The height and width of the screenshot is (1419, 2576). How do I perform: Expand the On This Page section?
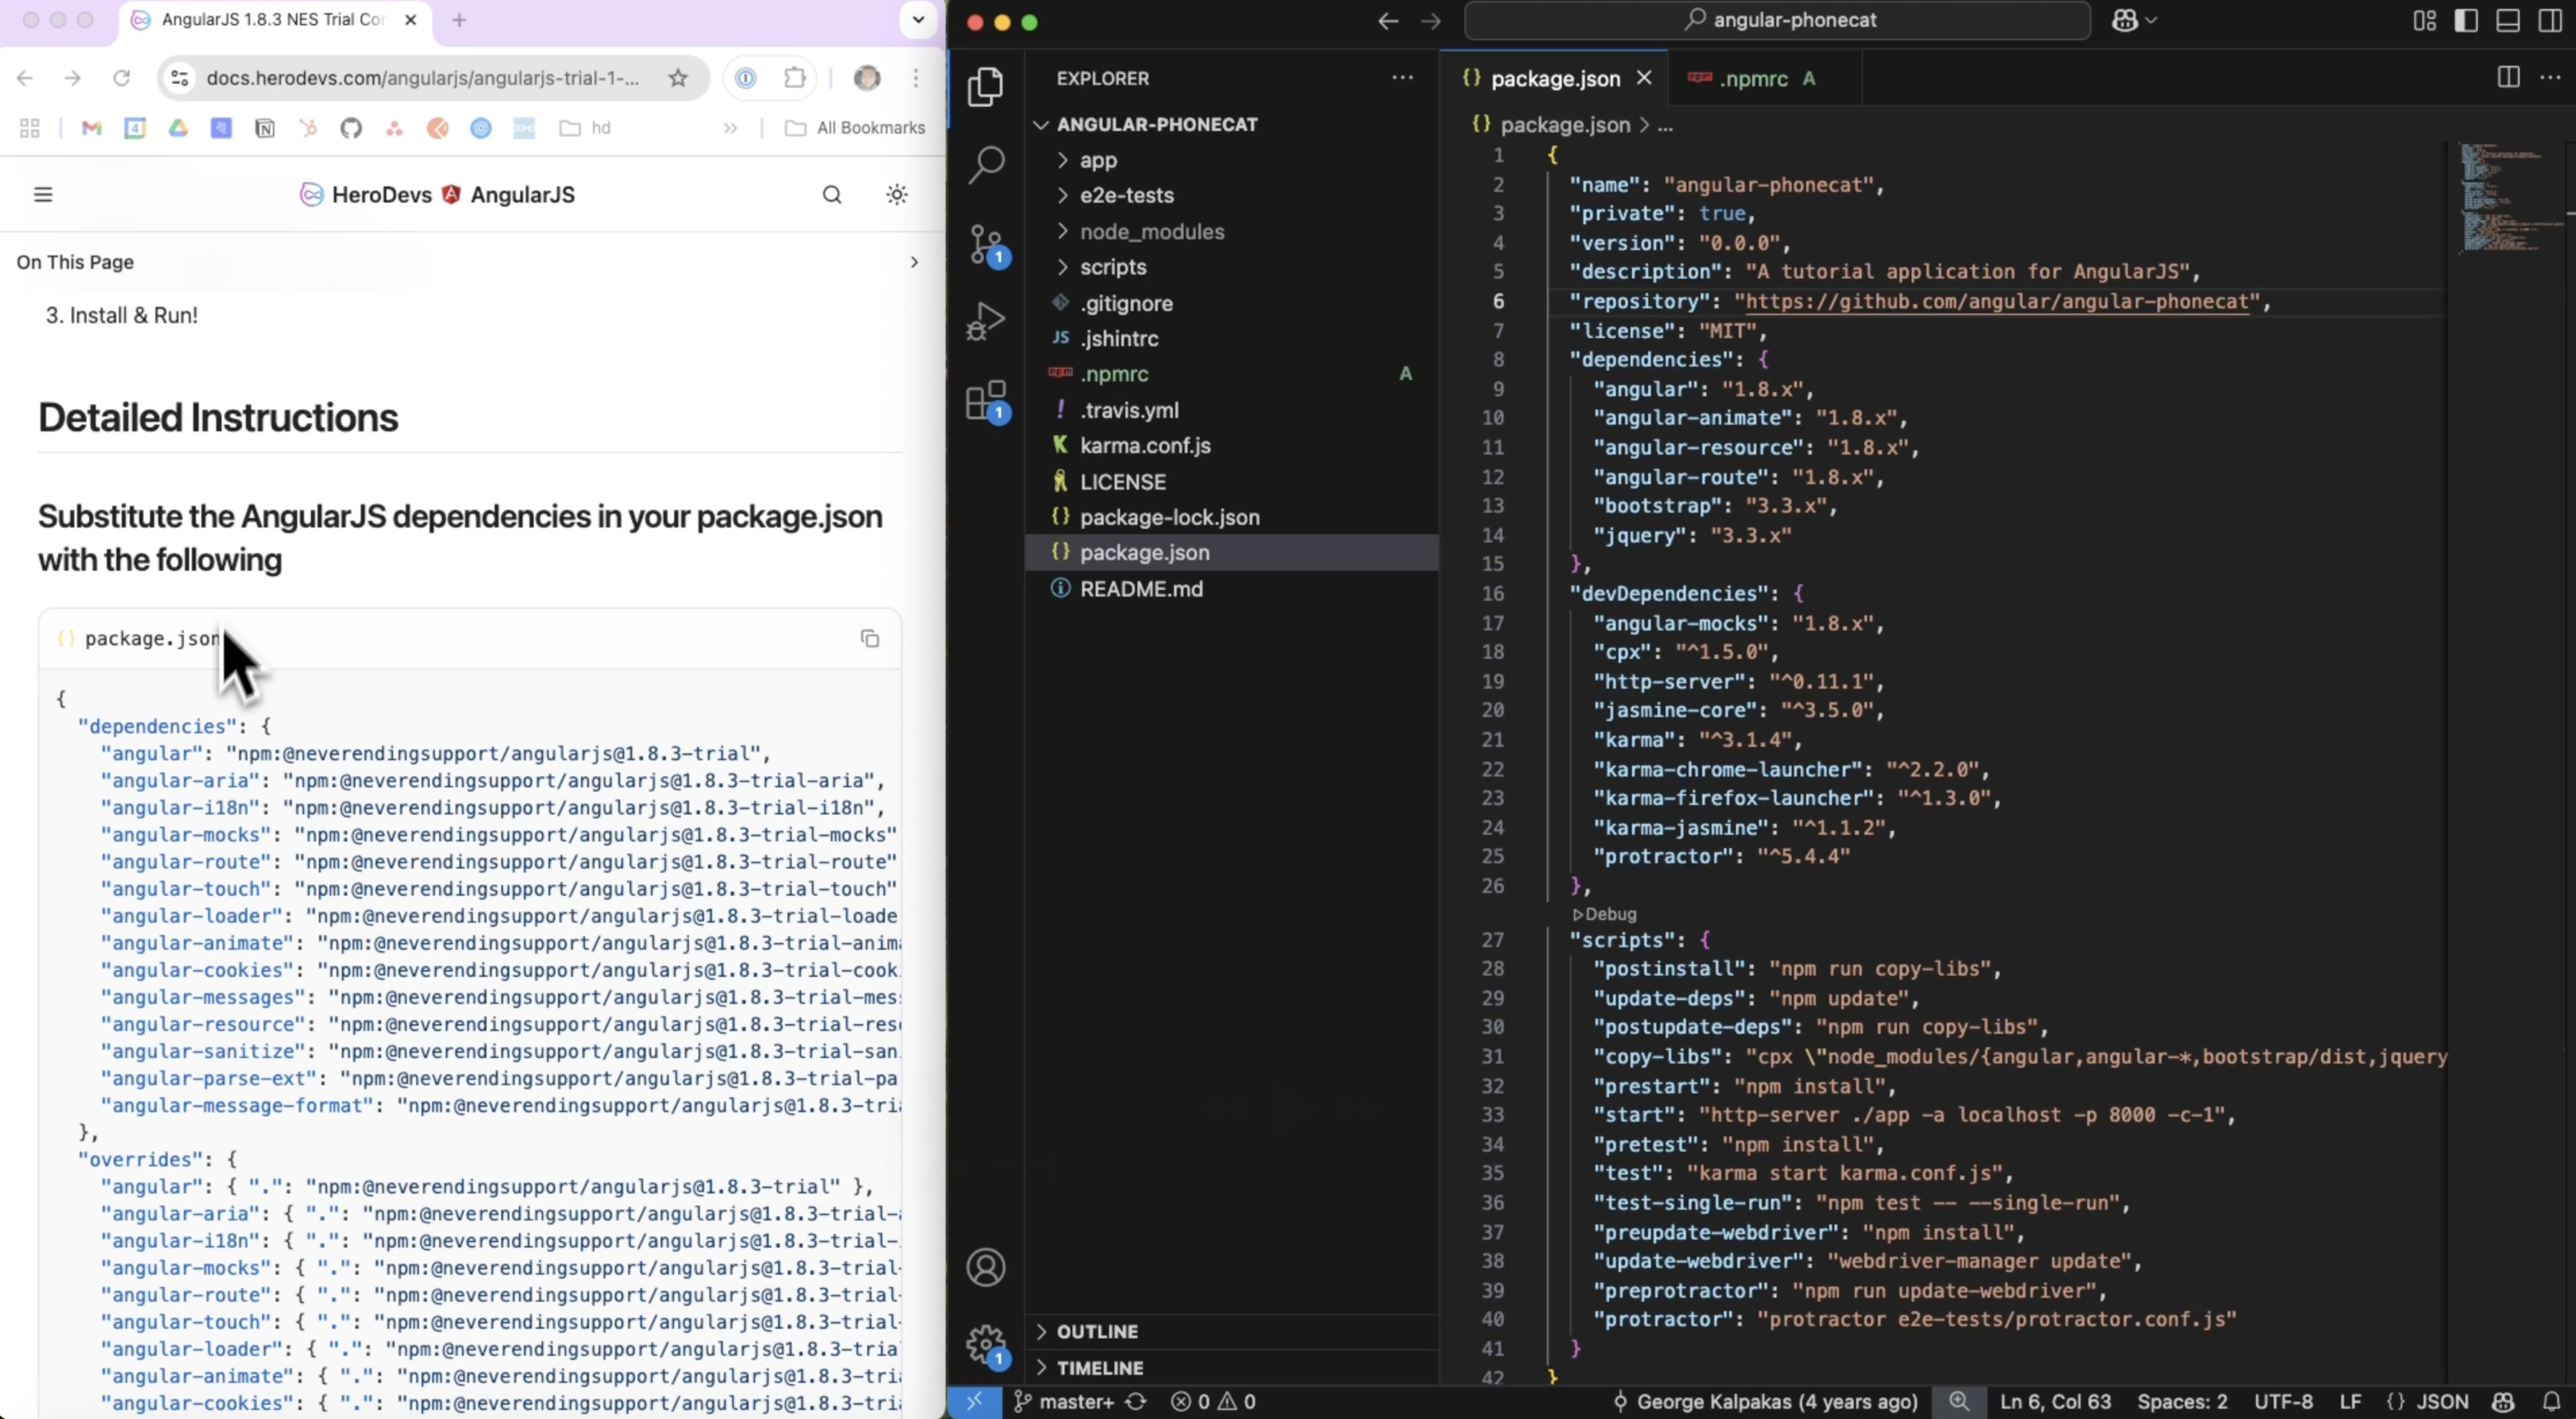(x=913, y=262)
